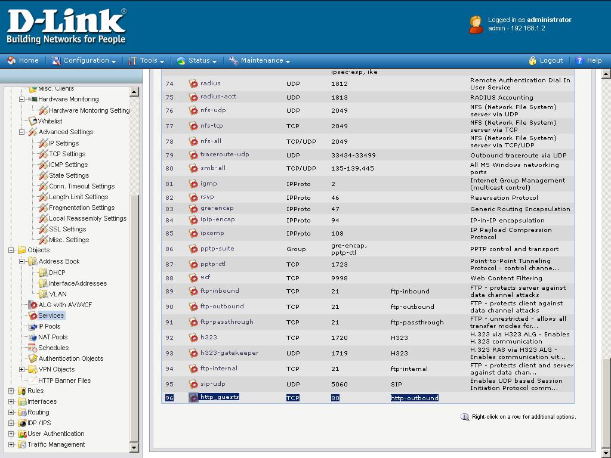Click the pptp-suite service icon
611x458 pixels.
pyautogui.click(x=193, y=249)
